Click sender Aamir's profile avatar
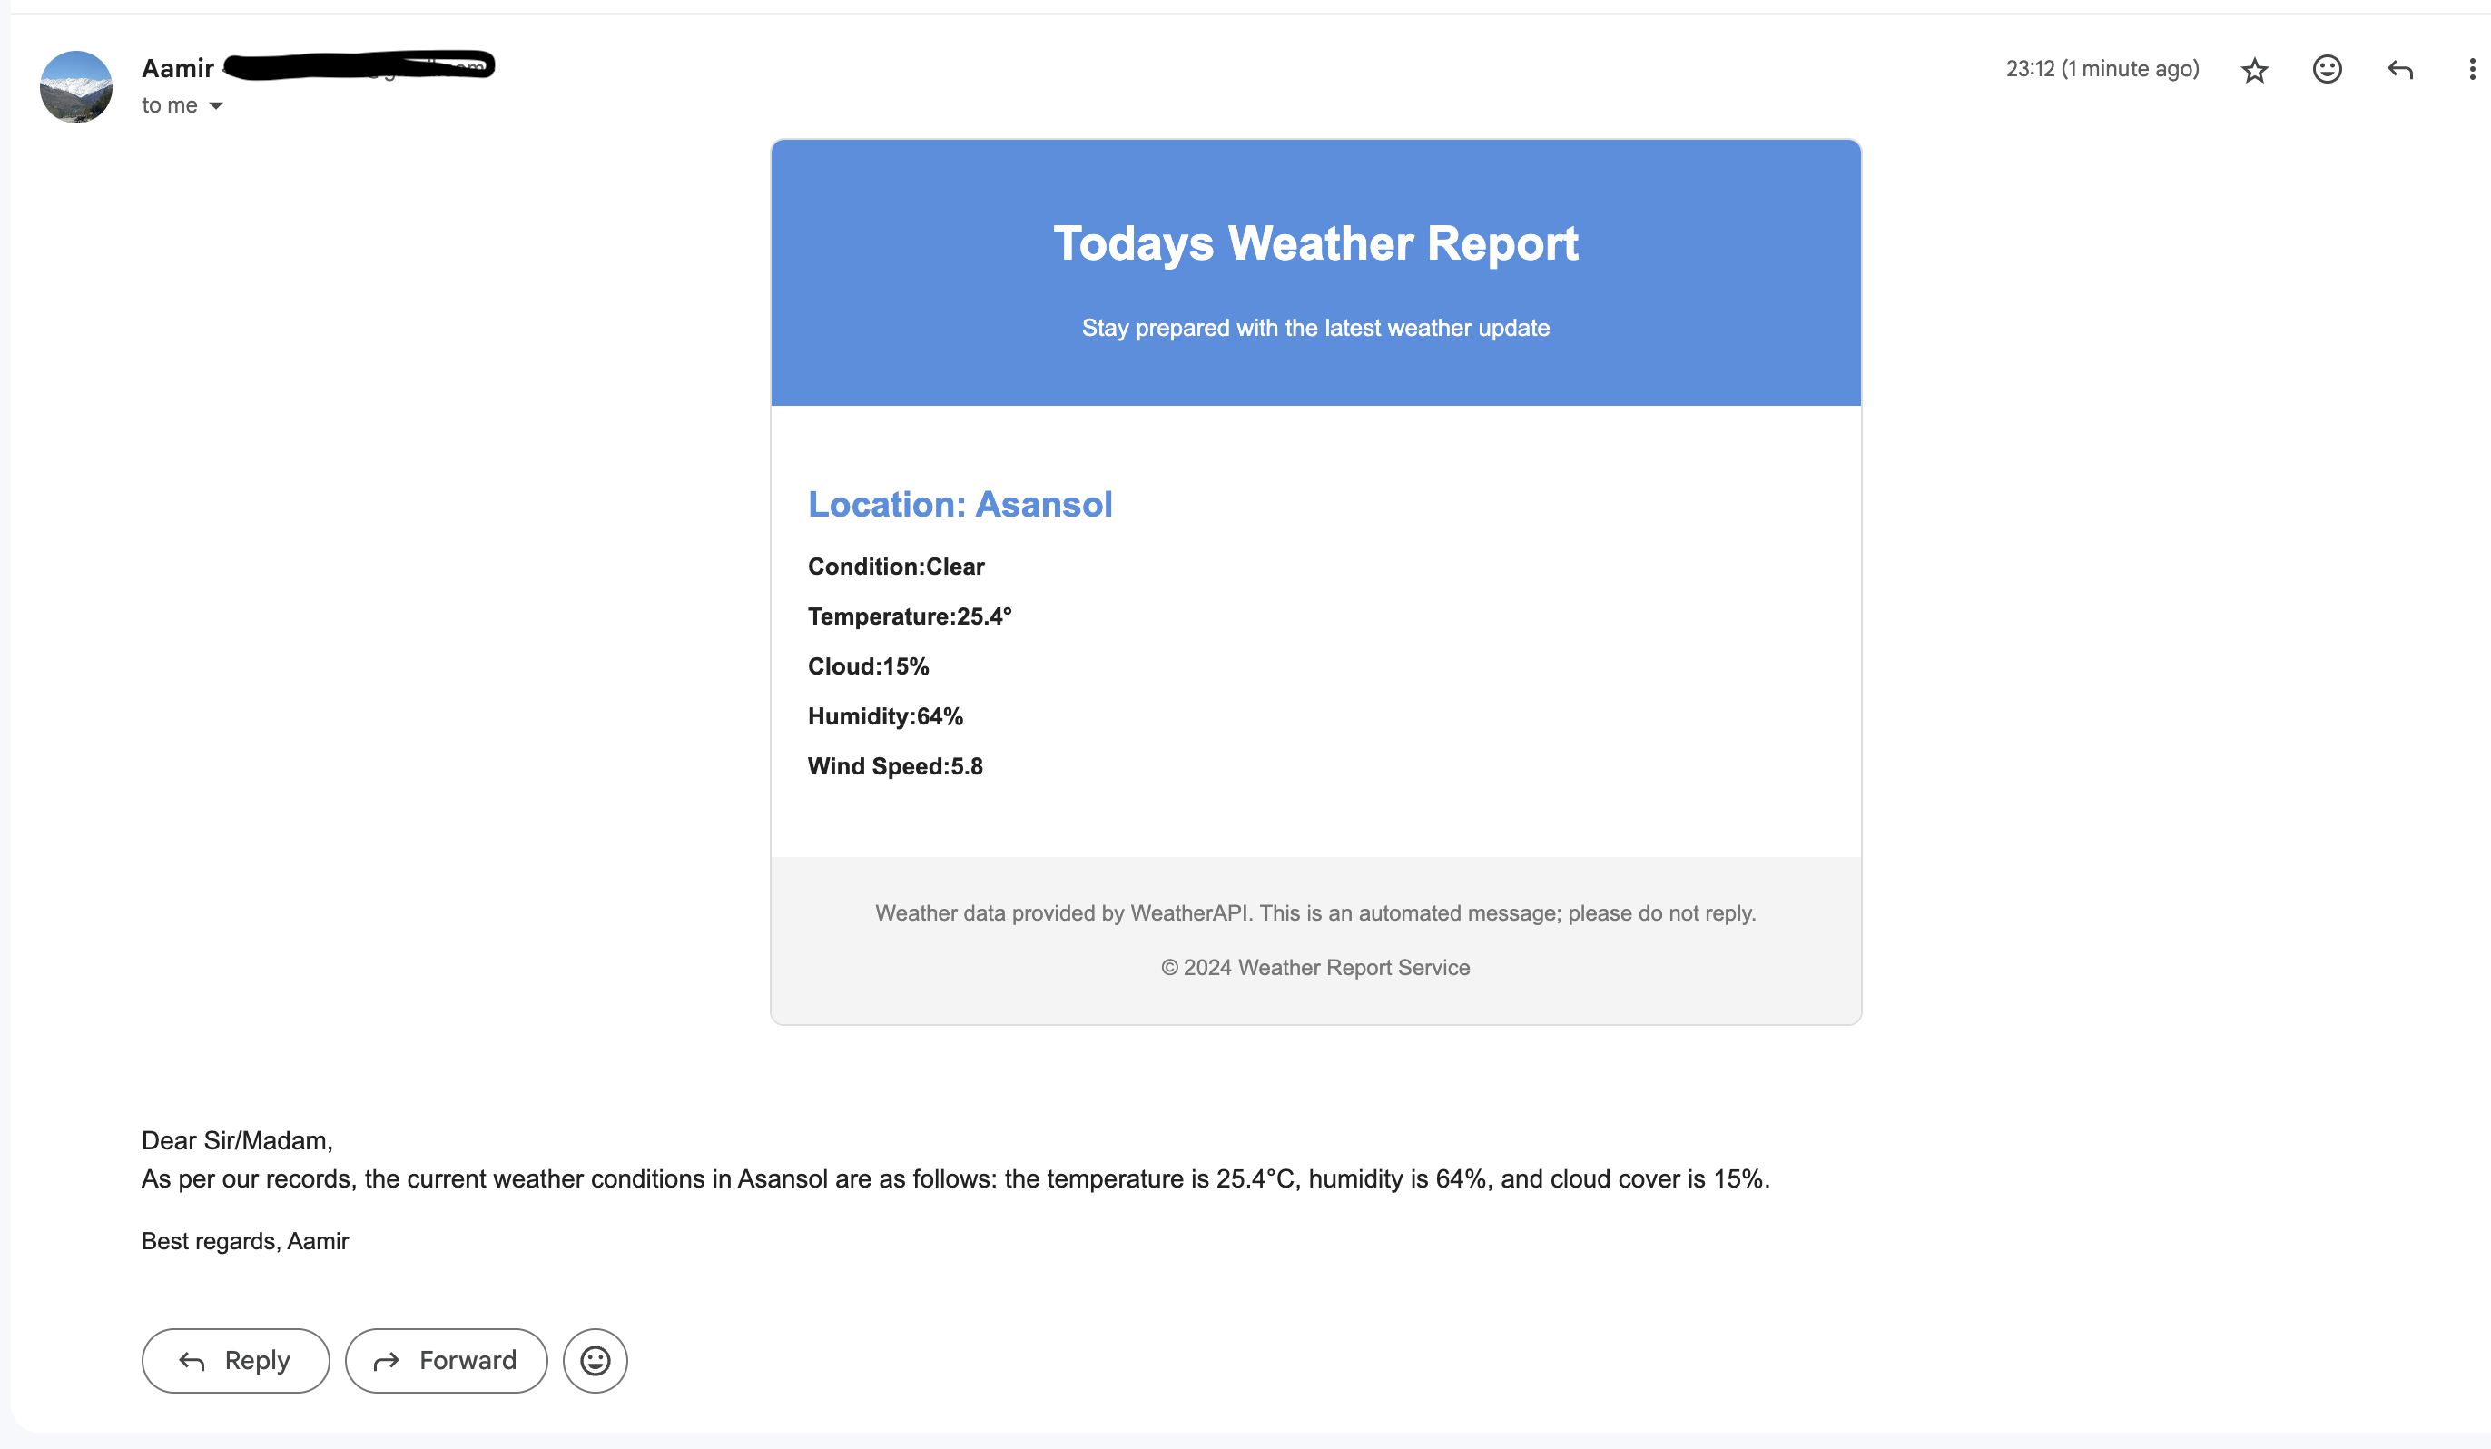The height and width of the screenshot is (1449, 2491). (x=76, y=87)
